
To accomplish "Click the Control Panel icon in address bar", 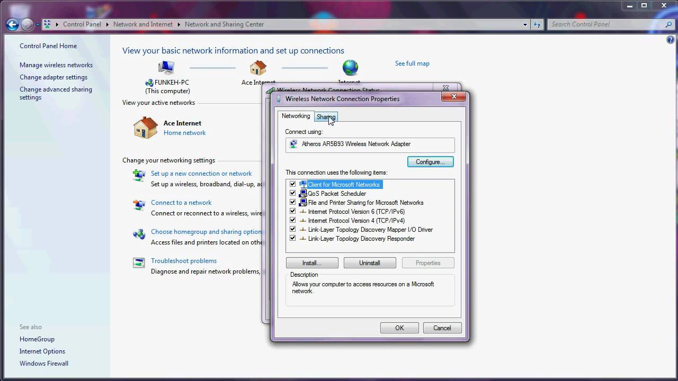I will (x=47, y=24).
